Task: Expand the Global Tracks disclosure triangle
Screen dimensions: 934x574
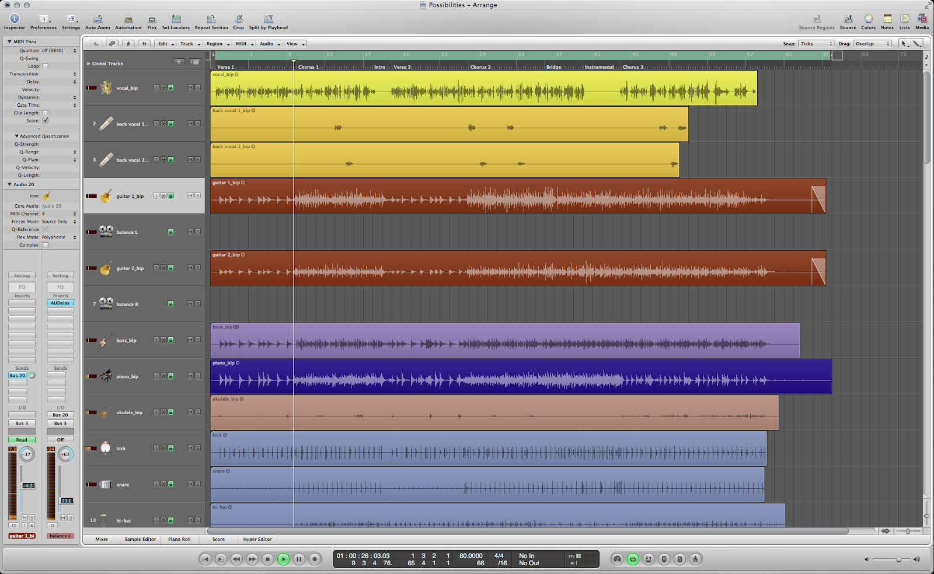Action: pyautogui.click(x=89, y=64)
